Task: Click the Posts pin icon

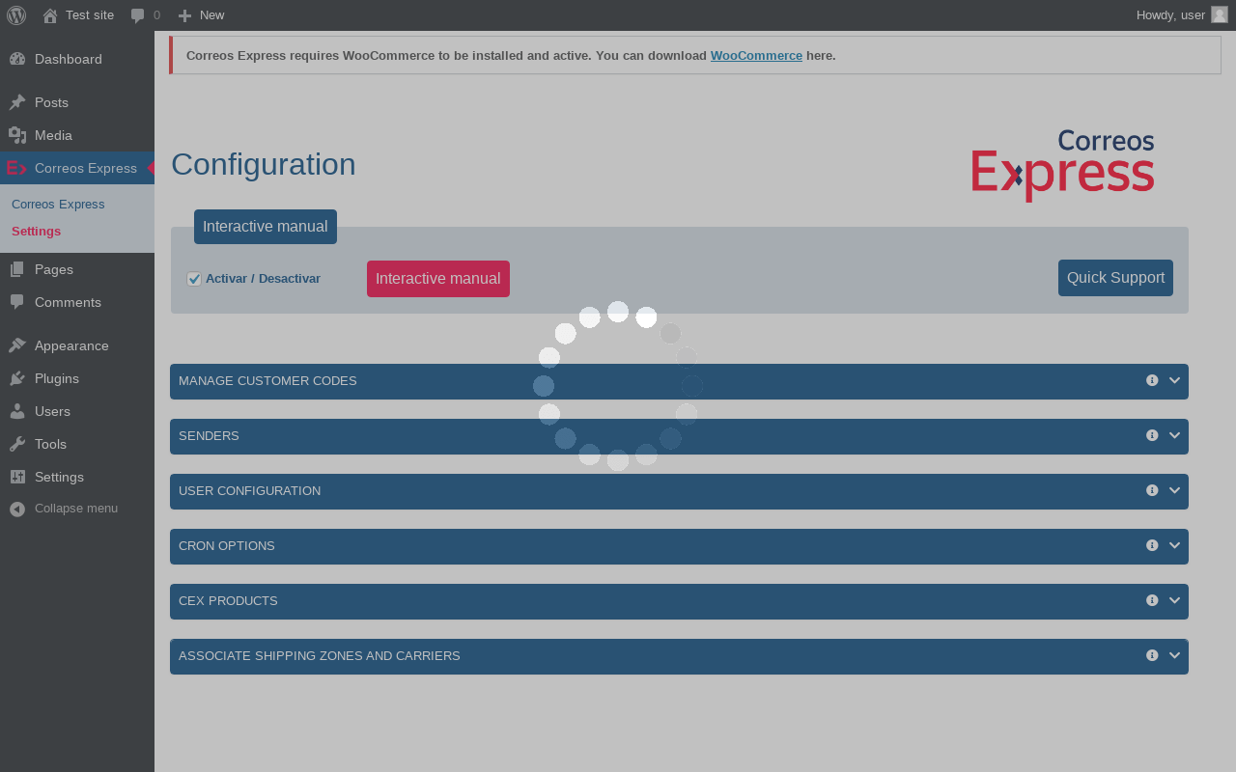Action: point(17,102)
